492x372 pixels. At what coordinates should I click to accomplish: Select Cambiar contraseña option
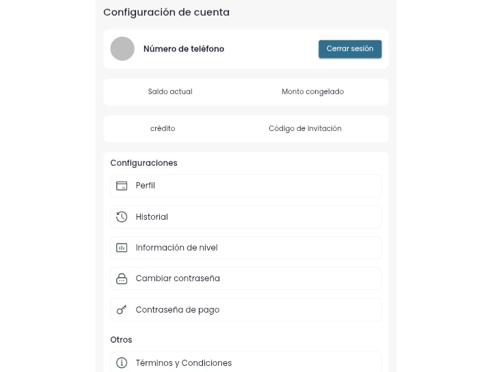(x=245, y=278)
